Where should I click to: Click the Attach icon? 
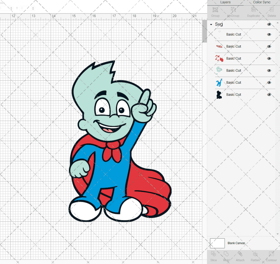point(240,256)
